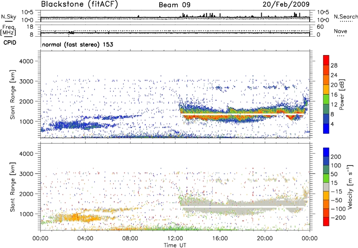
Task: Click the date '20/Feb/2009'
Action: (286, 4)
